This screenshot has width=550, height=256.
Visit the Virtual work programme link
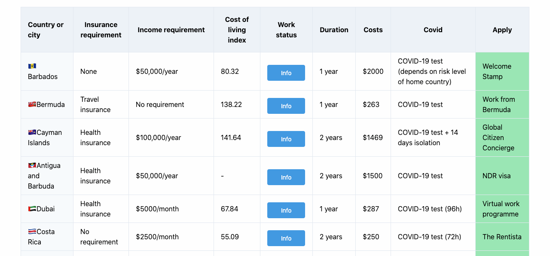[x=501, y=209]
